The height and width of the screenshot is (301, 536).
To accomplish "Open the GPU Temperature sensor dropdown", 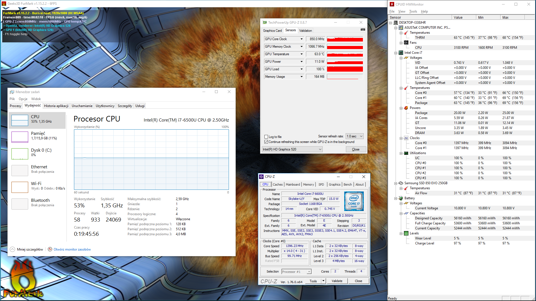I will pos(301,54).
